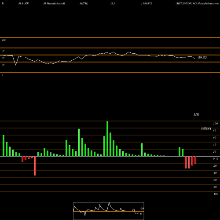Viewport: 220px width, 220px height.
Task: Click the 70 level label on RSI axis
Action: (3, 51)
